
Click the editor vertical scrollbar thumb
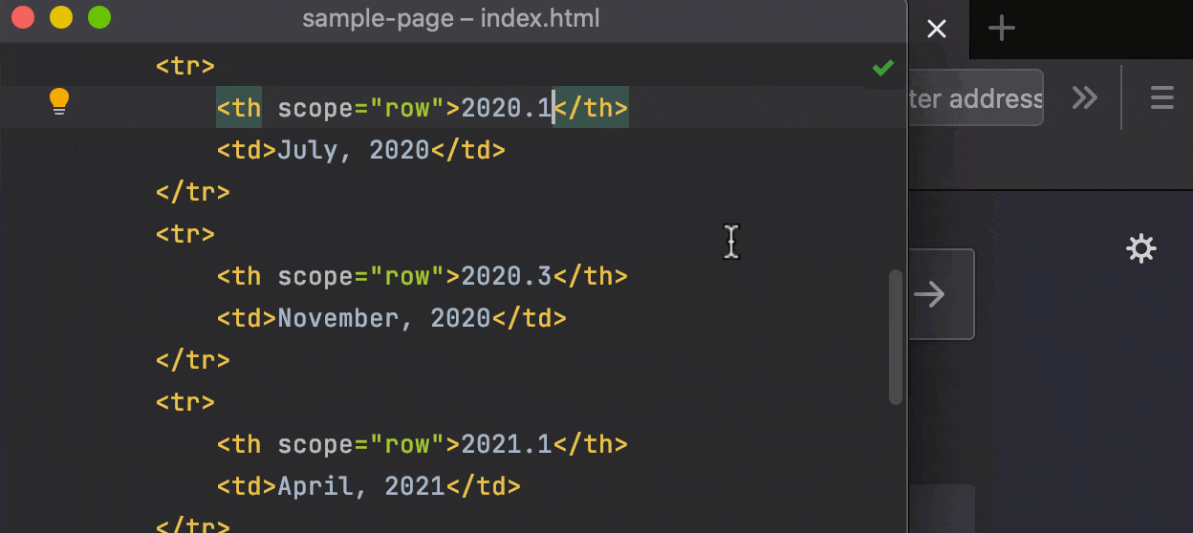(x=896, y=336)
